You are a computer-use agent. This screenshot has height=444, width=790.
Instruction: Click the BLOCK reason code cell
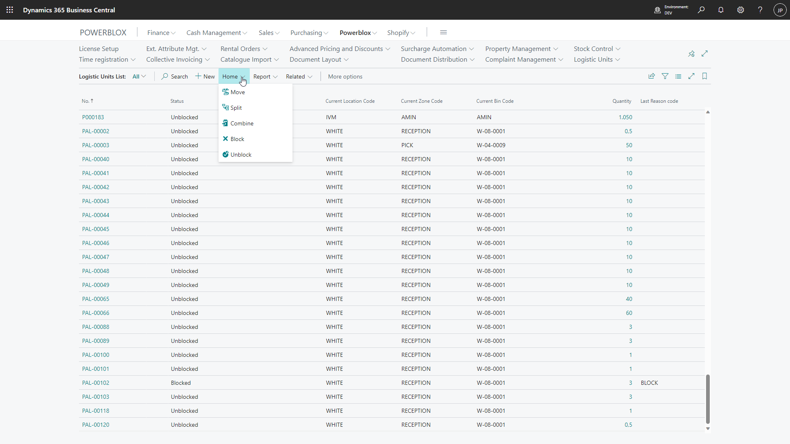pos(649,383)
